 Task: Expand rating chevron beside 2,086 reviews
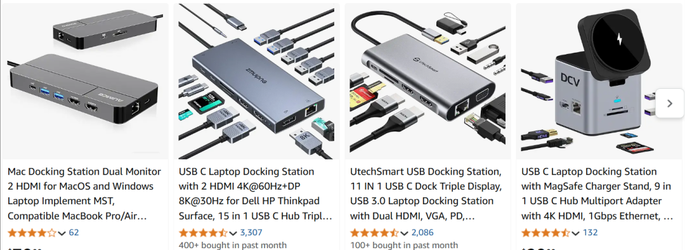tap(404, 233)
